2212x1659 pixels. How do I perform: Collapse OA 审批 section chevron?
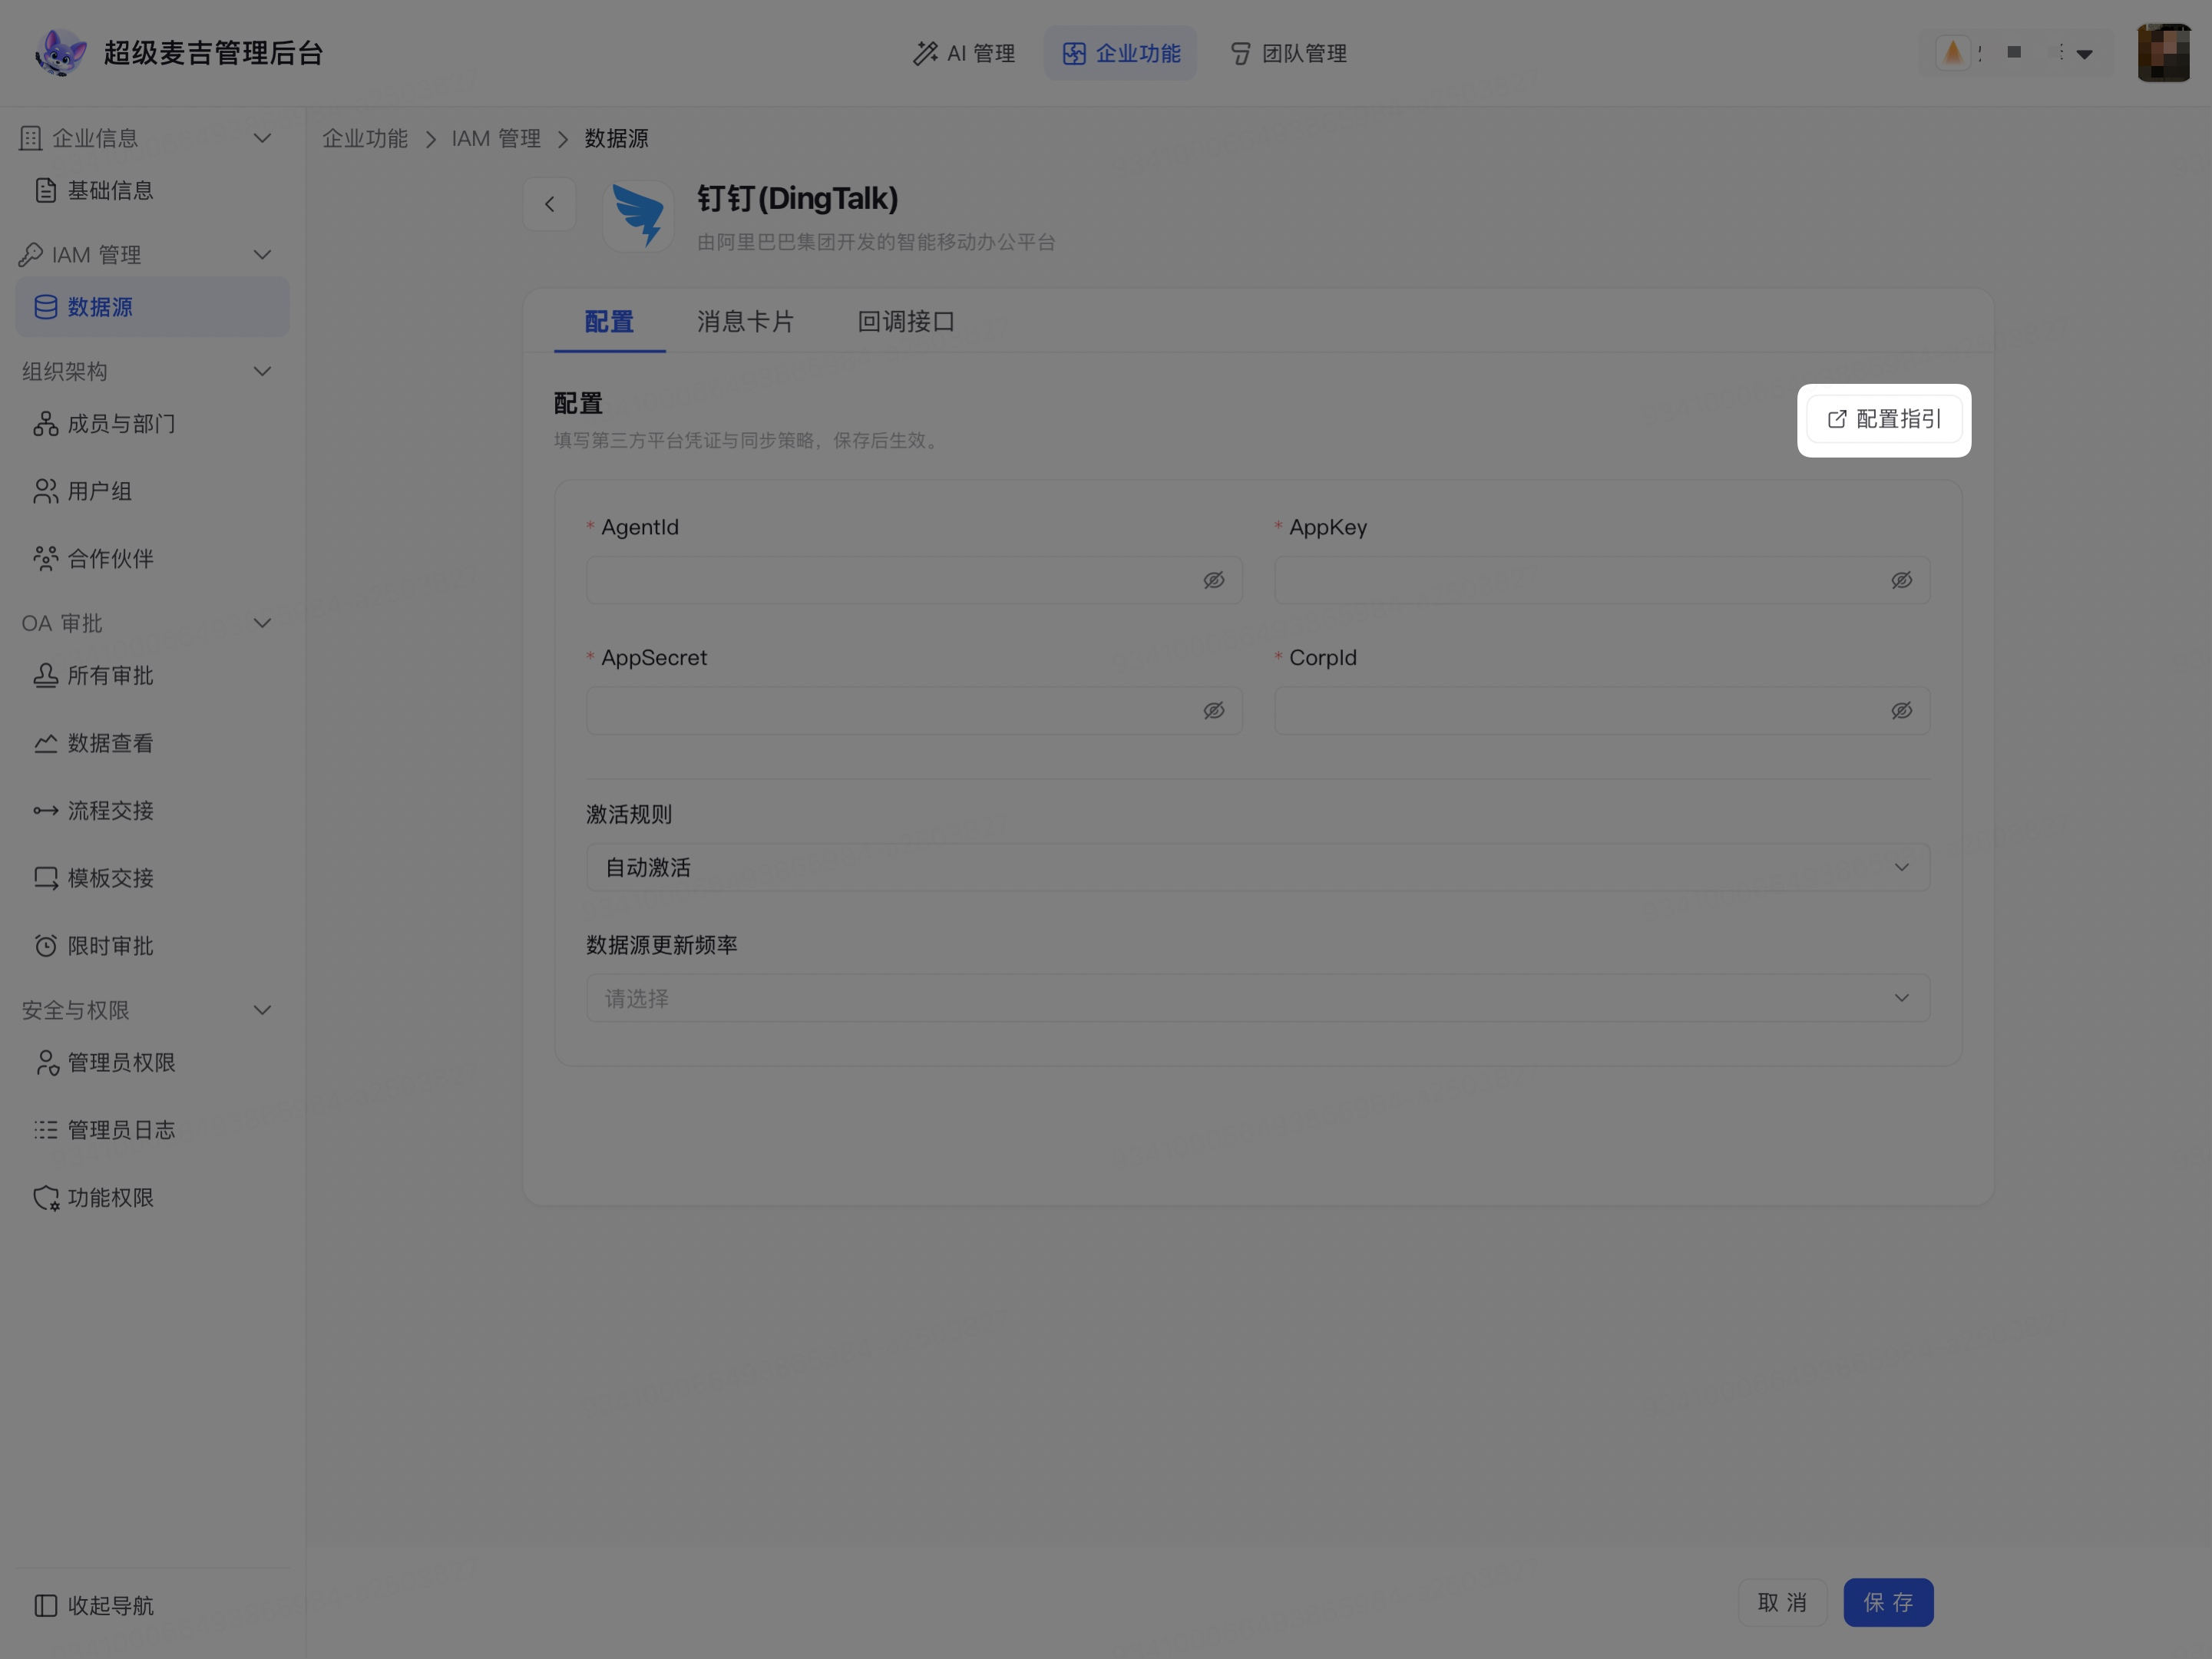[x=263, y=623]
